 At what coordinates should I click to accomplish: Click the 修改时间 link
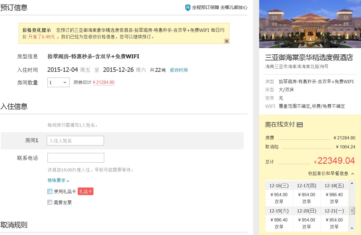[x=179, y=70]
